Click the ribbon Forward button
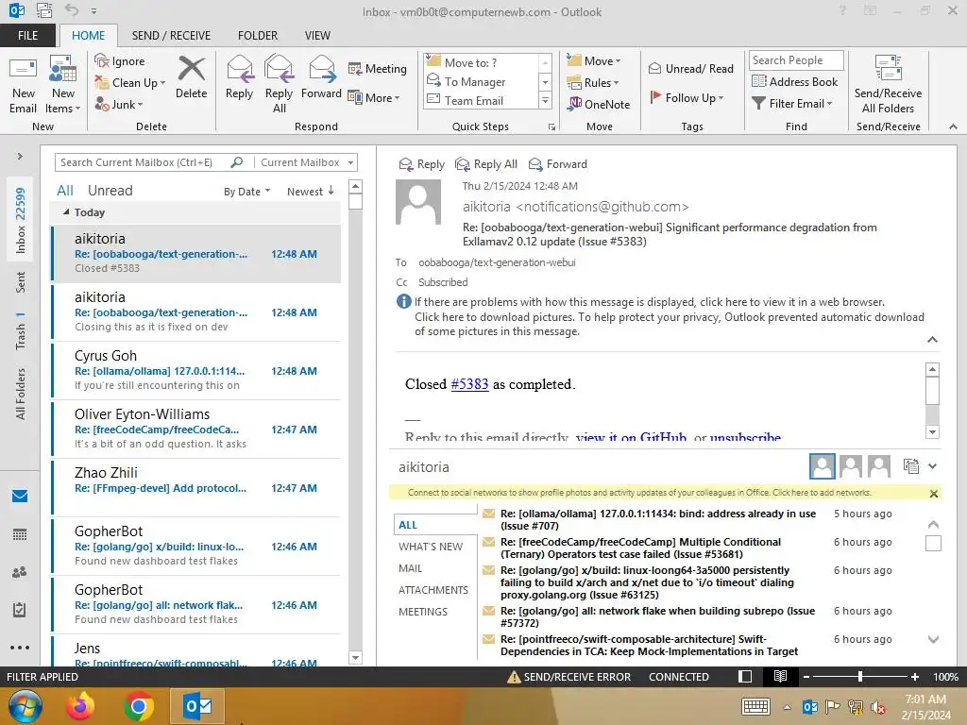This screenshot has width=967, height=725. click(321, 77)
